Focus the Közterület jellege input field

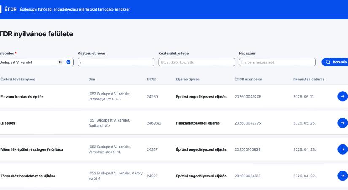[197, 62]
